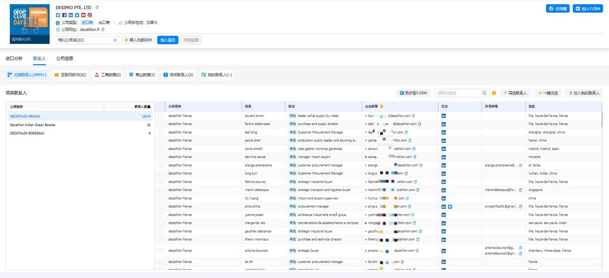Image resolution: width=609 pixels, height=278 pixels.
Task: Open 我的联系人(--) sub-tab
Action: pos(217,75)
